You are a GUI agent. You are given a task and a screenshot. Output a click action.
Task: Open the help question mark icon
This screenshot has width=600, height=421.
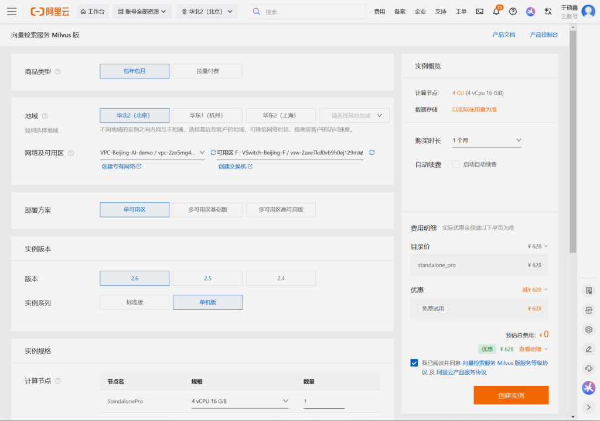click(513, 12)
